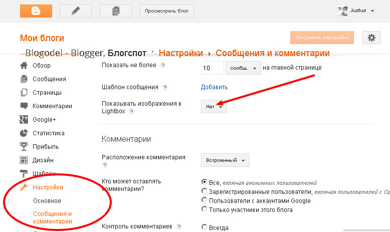The width and height of the screenshot is (390, 232).
Task: Click the Настройки breadcrumb link
Action: point(181,53)
